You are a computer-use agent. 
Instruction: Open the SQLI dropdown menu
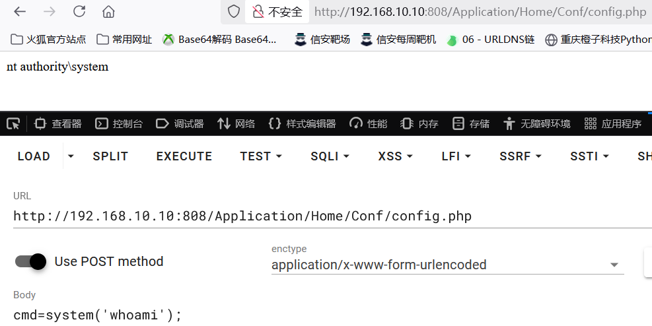[x=330, y=156]
